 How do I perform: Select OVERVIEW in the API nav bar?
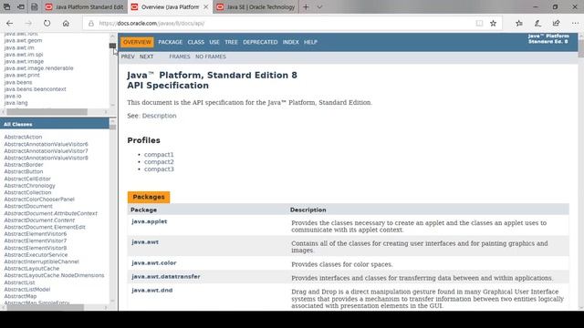pos(137,42)
